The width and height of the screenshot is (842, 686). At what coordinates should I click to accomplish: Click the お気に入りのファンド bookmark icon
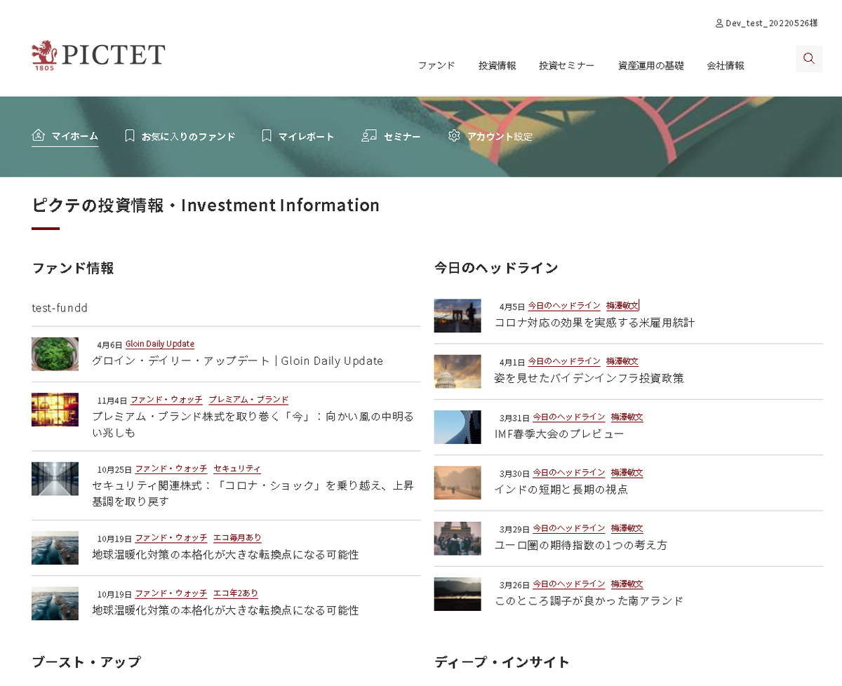129,136
